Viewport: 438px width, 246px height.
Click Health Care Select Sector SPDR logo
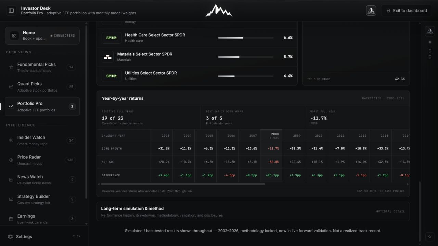(112, 38)
